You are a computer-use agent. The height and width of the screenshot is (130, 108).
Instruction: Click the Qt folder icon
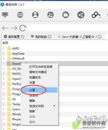[x=9, y=99]
